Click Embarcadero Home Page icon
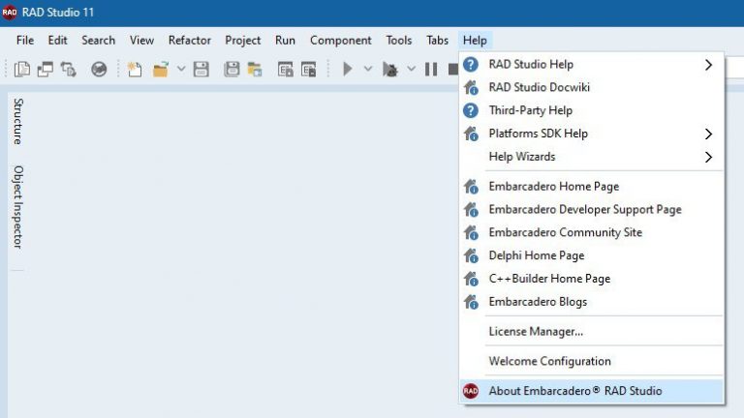744x418 pixels. point(471,186)
